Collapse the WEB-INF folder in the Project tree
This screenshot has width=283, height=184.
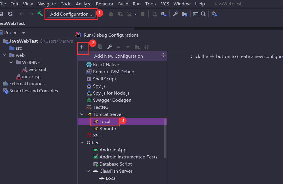(x=11, y=62)
